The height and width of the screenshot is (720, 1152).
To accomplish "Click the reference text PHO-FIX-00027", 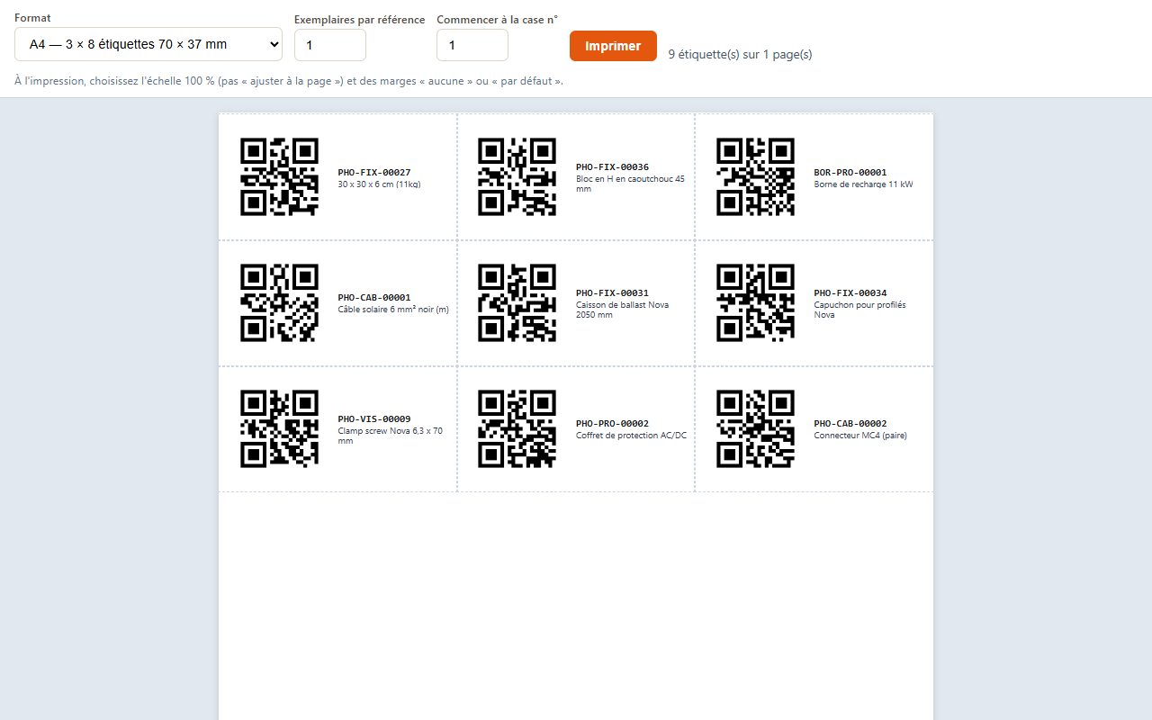I will pyautogui.click(x=374, y=172).
